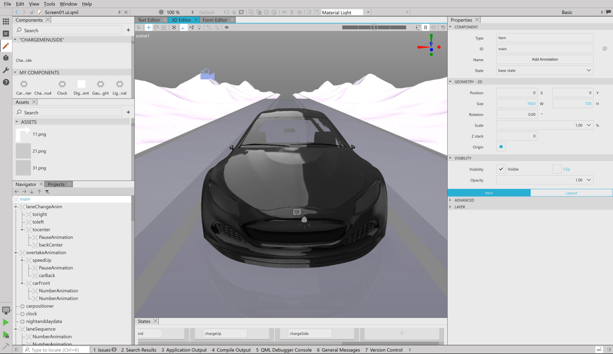
Task: Click the Add Annotation button
Action: [x=544, y=59]
